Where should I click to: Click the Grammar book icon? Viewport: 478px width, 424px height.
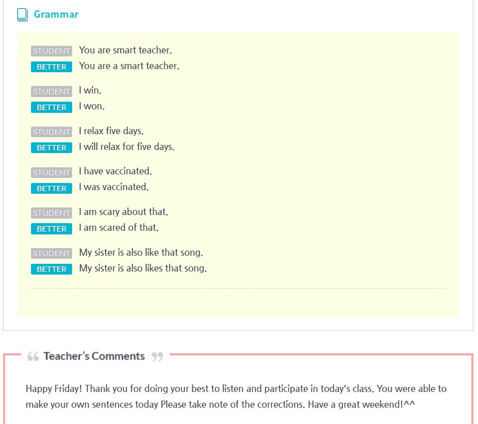[x=22, y=15]
